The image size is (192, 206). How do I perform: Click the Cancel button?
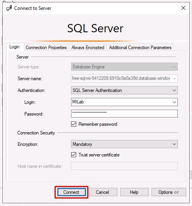(102, 192)
